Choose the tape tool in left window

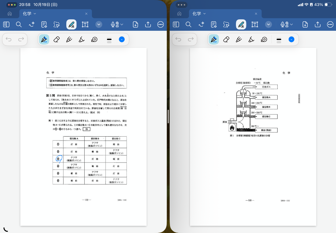94,40
